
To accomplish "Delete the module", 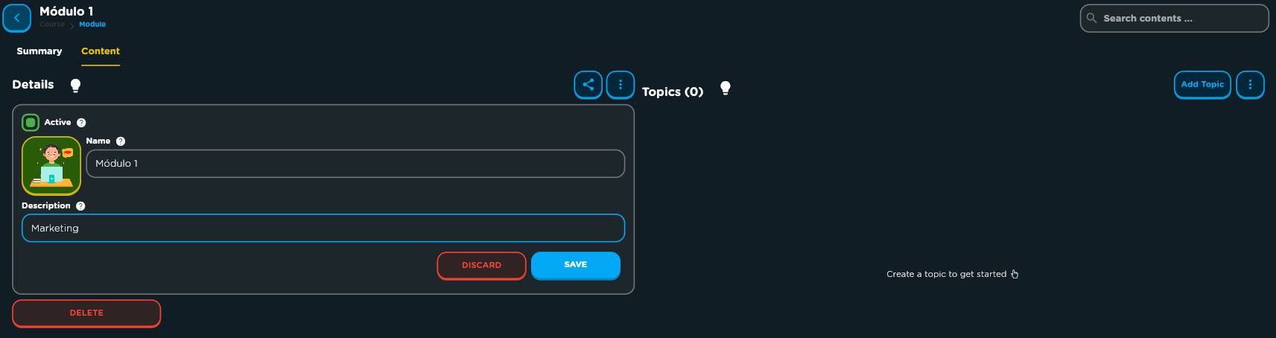I will point(86,313).
